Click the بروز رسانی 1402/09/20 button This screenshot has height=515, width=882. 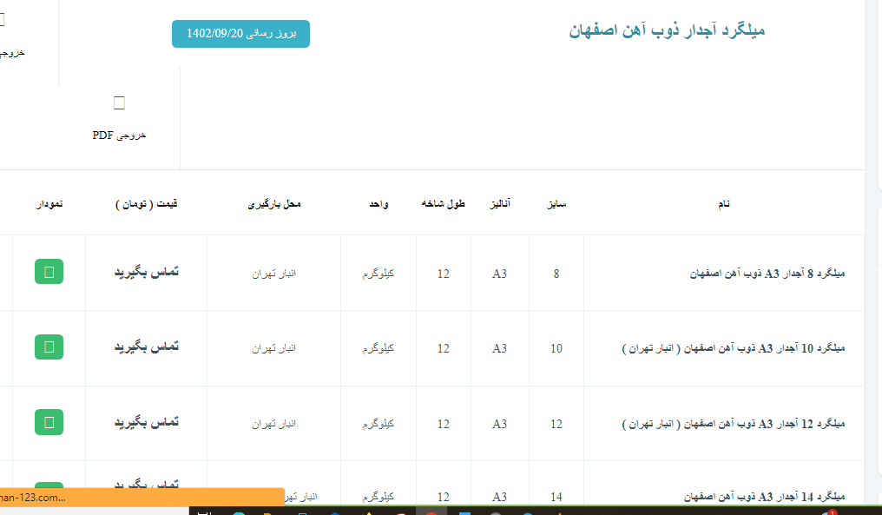pos(240,34)
